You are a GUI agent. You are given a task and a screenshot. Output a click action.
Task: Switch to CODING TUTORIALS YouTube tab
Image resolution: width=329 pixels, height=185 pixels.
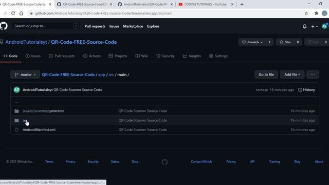click(x=206, y=4)
